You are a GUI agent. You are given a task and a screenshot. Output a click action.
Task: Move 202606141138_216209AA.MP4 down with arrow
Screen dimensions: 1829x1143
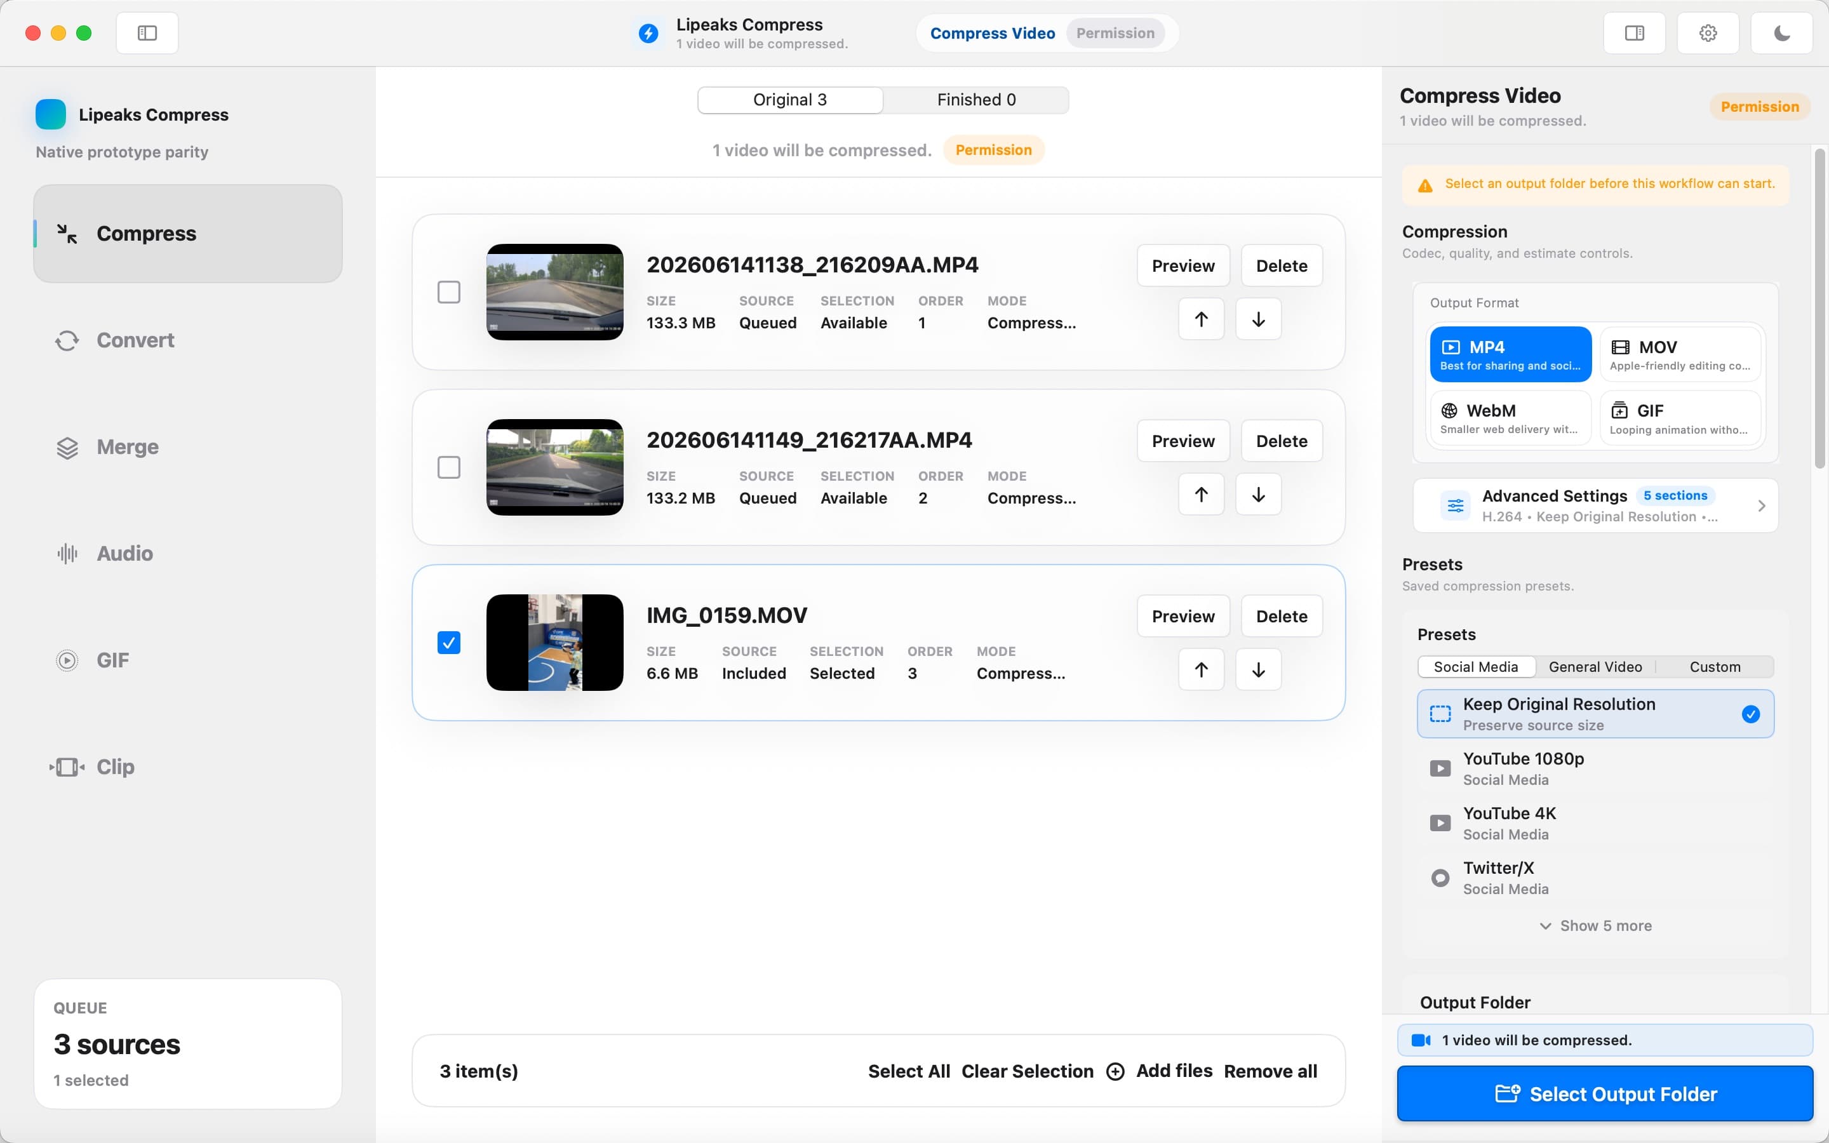pos(1258,319)
